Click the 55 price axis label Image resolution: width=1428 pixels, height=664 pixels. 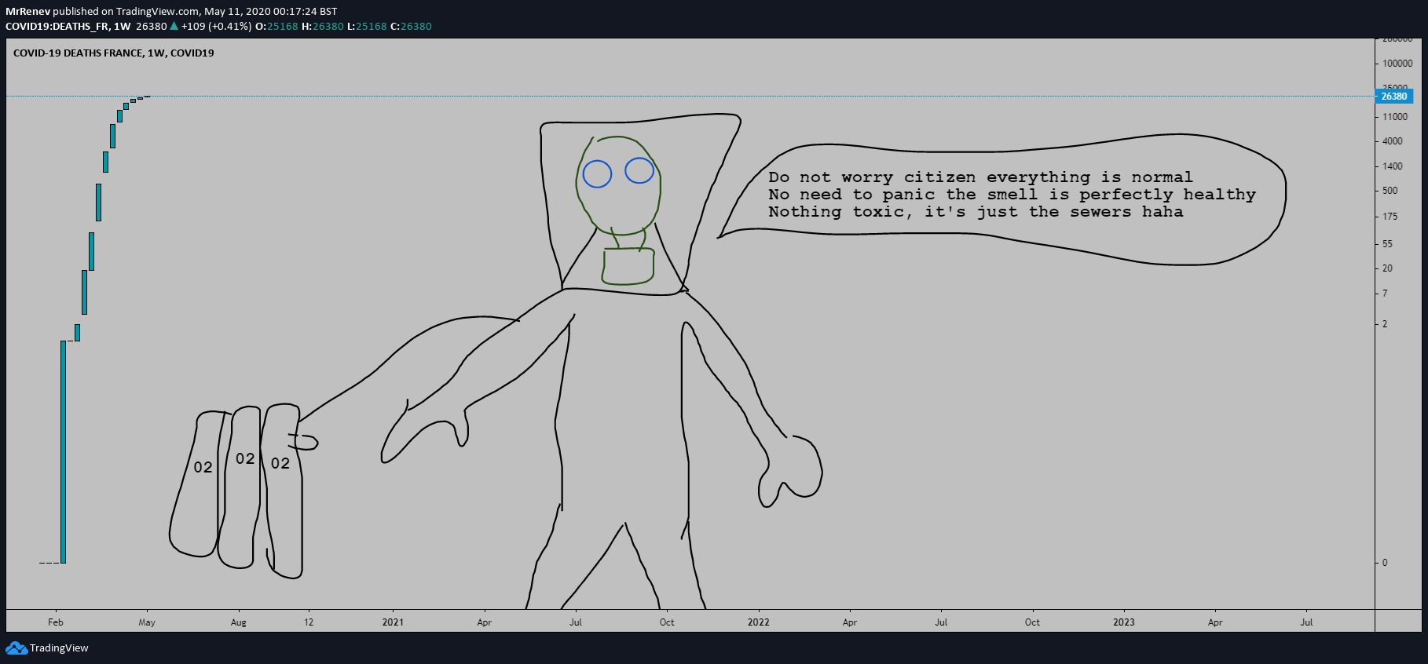1388,244
